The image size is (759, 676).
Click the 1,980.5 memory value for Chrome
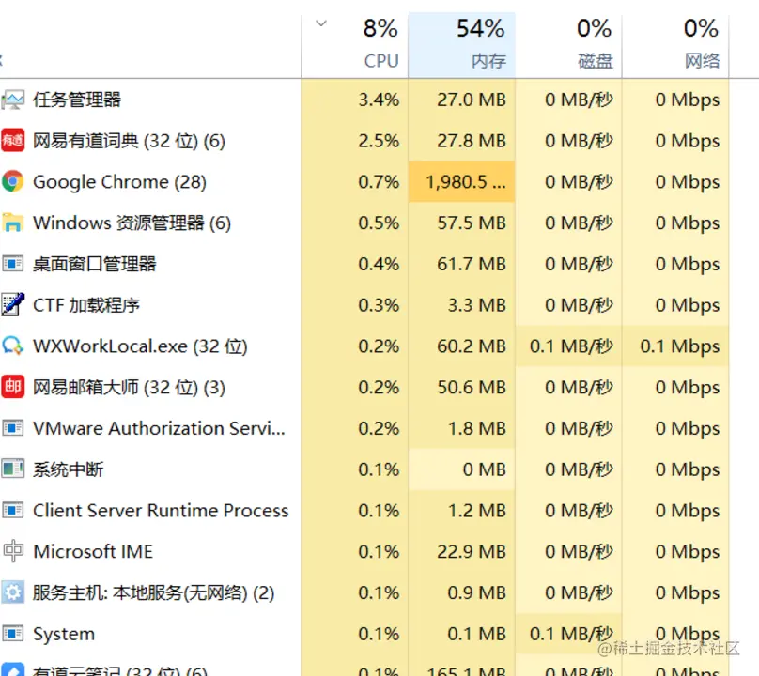462,182
